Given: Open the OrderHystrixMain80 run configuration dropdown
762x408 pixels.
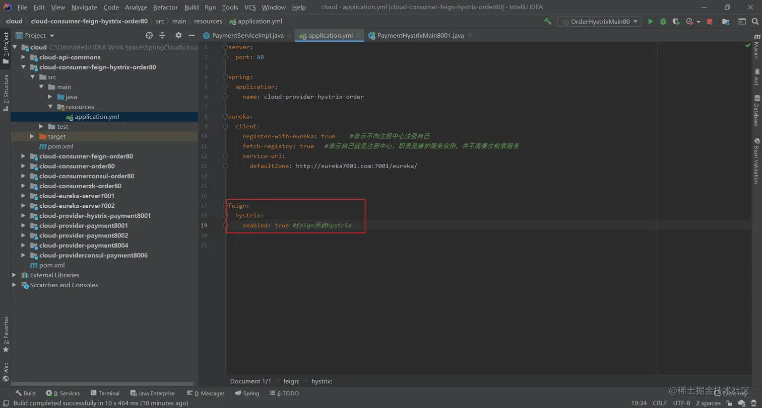Looking at the screenshot, I should [600, 22].
